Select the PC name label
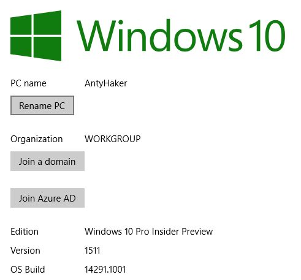The image size is (301, 280). [x=28, y=83]
